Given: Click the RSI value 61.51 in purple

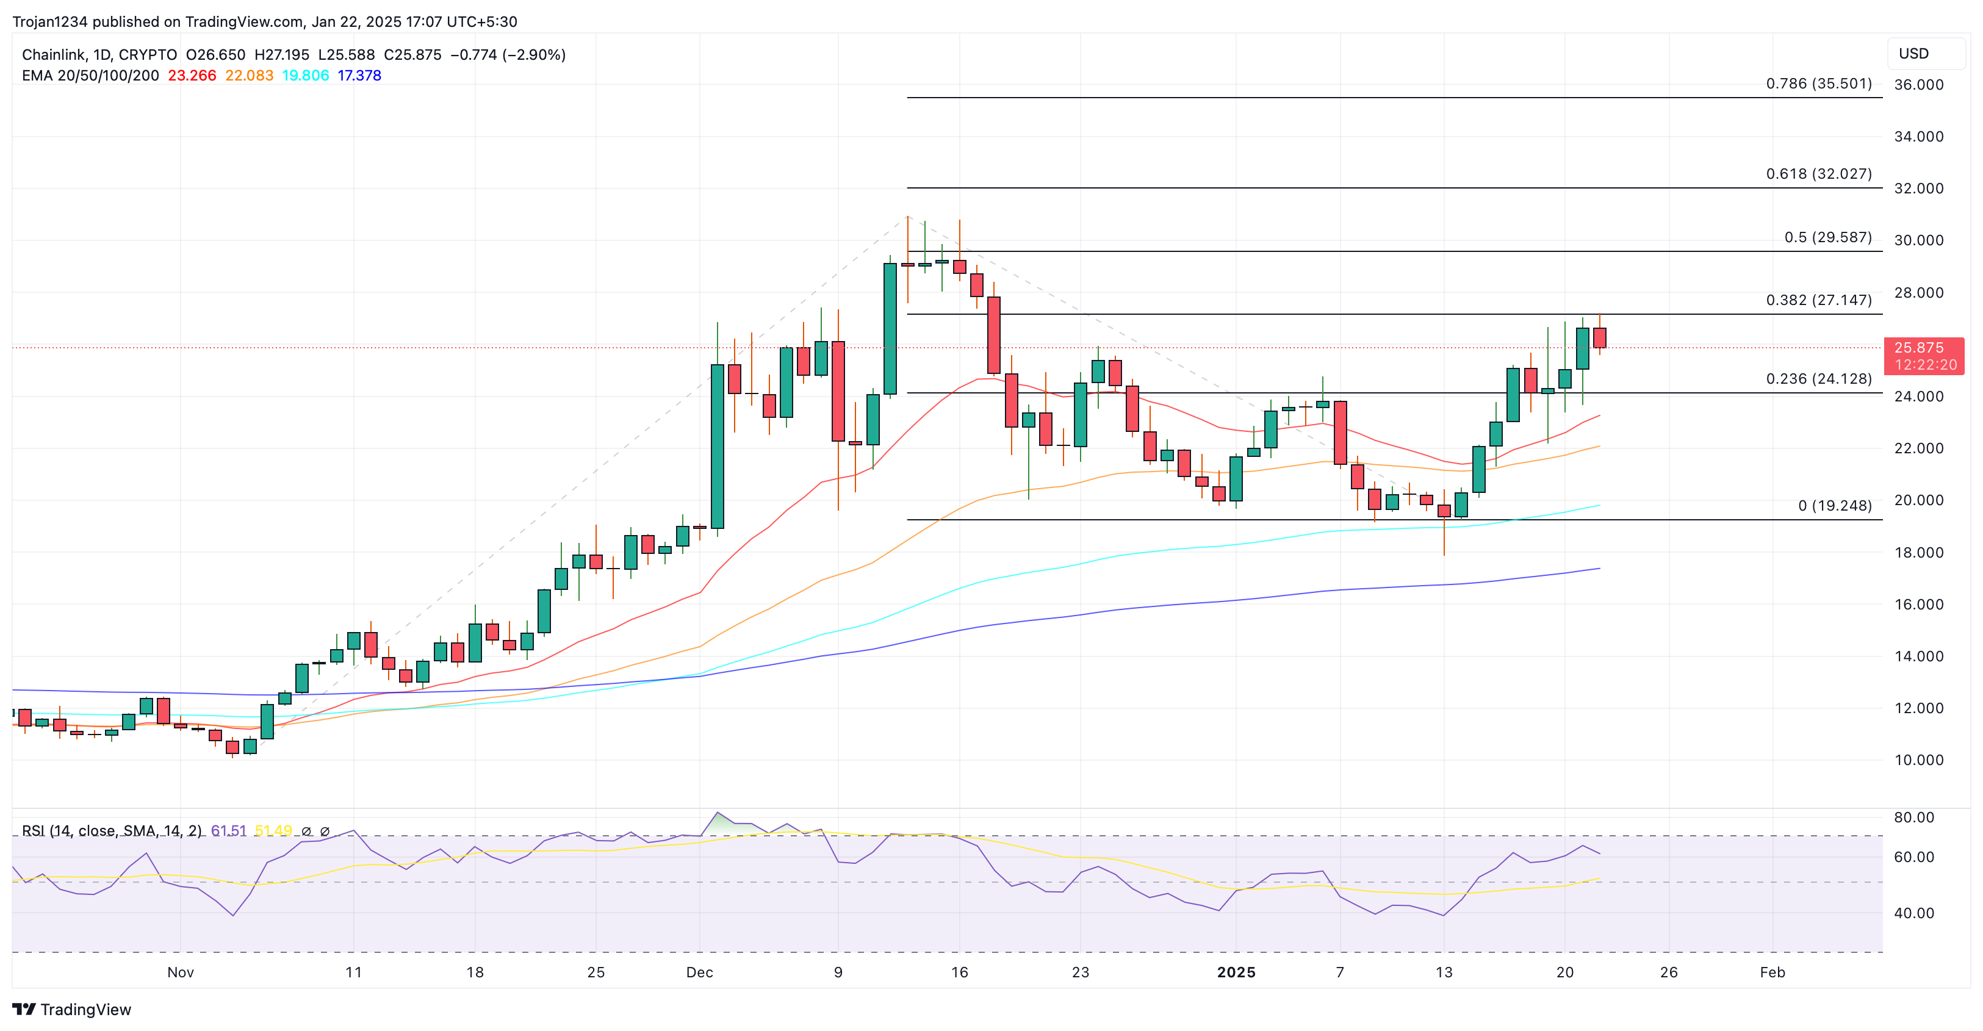Looking at the screenshot, I should coord(229,831).
